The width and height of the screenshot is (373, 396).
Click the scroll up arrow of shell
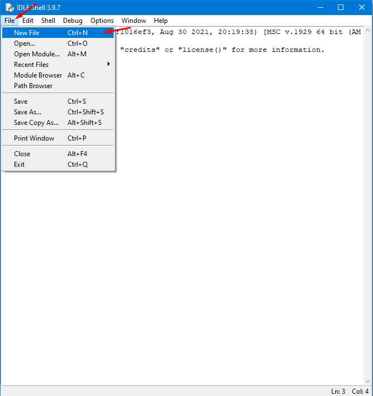pos(367,31)
